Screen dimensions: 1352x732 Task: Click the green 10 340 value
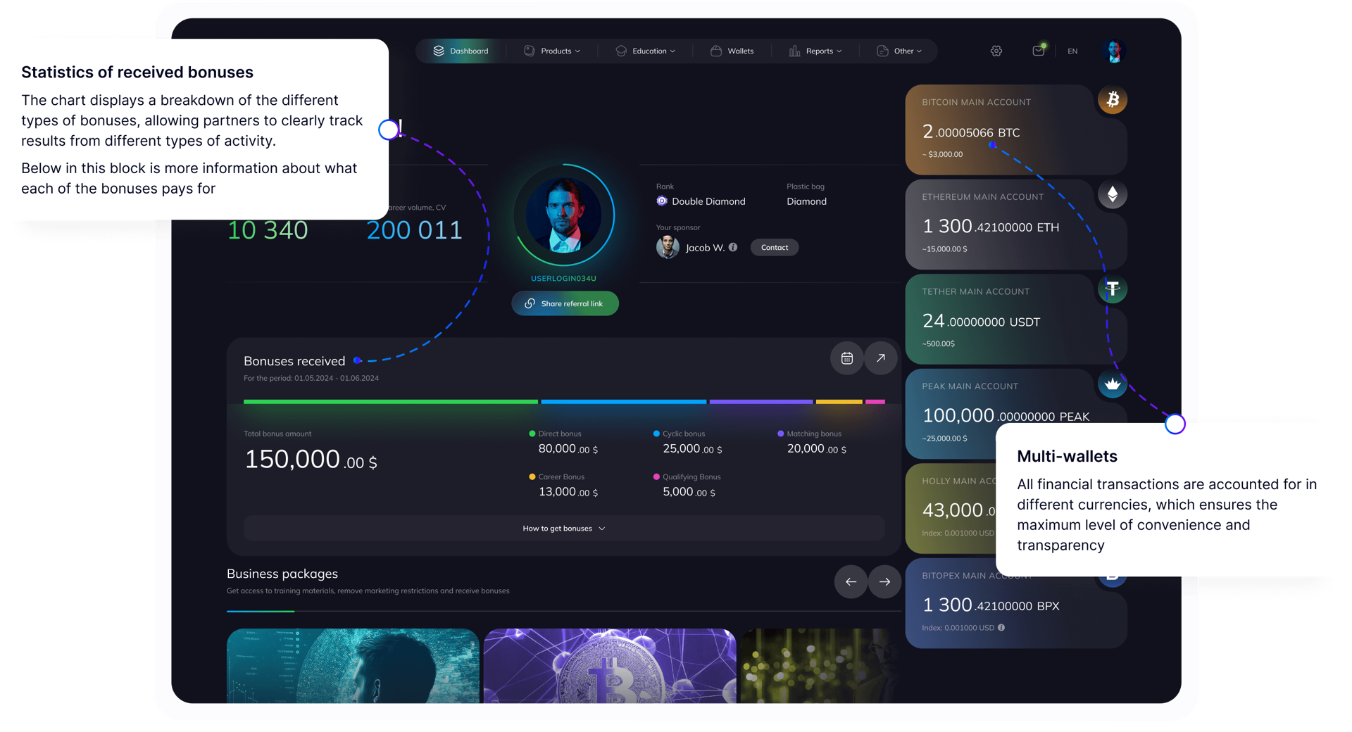(268, 230)
